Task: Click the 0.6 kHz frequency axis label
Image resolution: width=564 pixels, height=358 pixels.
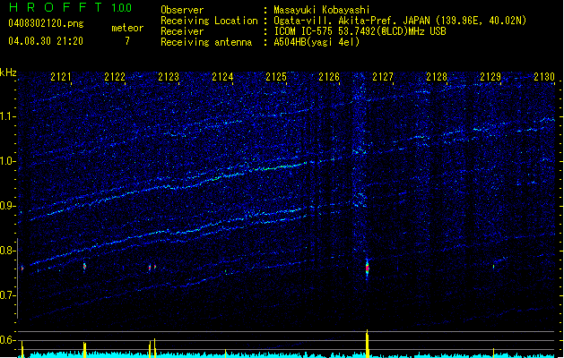Action: pos(8,340)
